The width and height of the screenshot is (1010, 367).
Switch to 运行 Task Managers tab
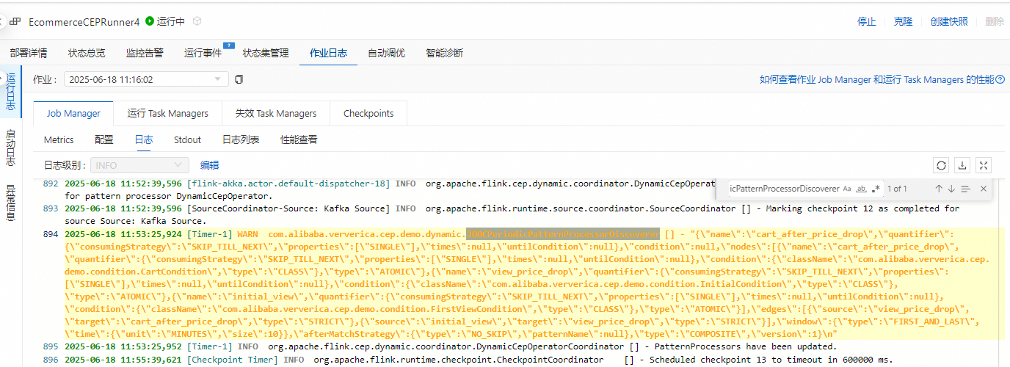[168, 113]
